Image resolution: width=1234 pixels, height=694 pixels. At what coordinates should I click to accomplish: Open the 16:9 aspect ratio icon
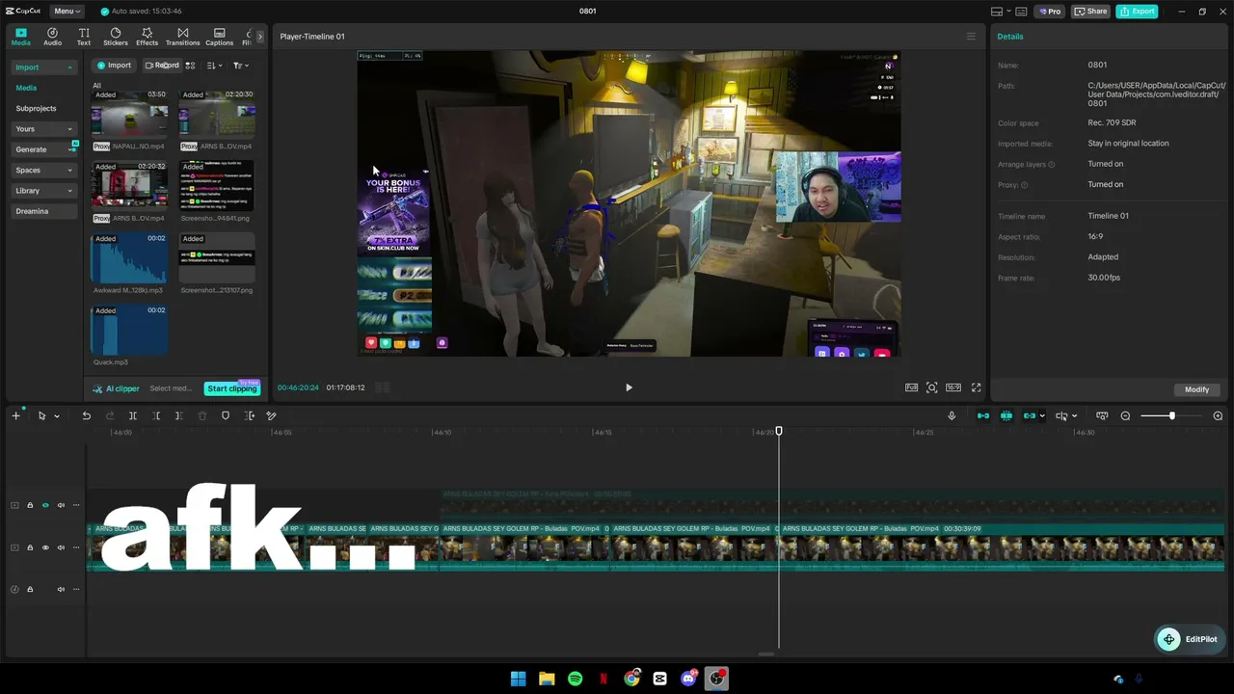(x=953, y=387)
